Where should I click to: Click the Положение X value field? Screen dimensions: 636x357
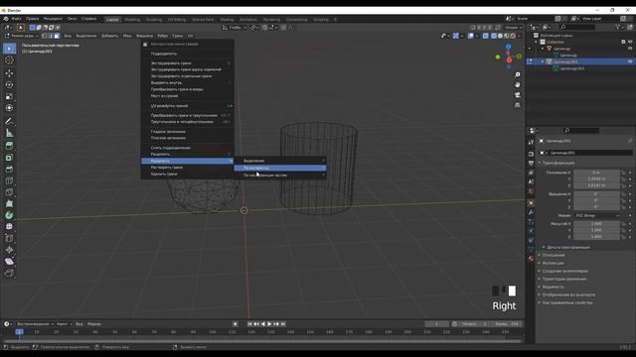point(596,173)
